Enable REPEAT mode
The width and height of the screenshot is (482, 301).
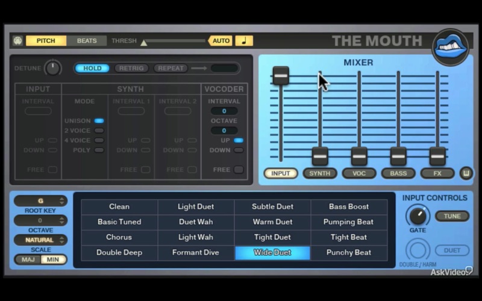[171, 68]
